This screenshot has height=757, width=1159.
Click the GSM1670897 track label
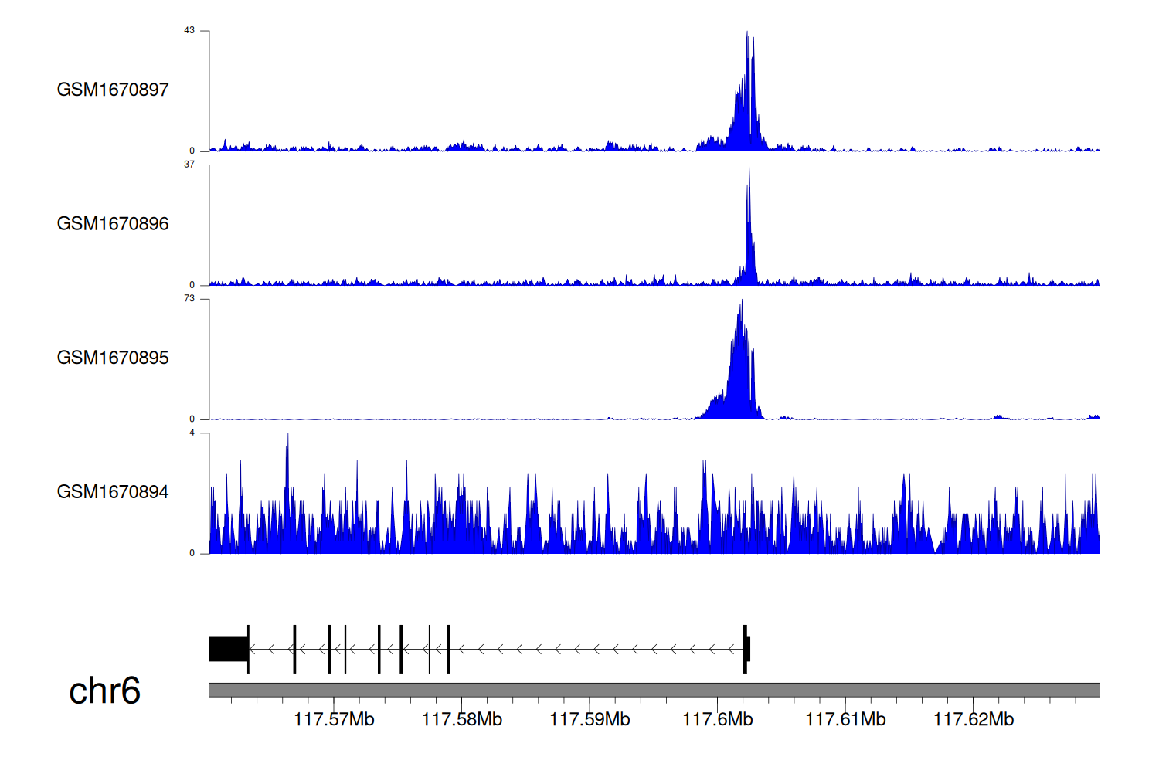tap(113, 90)
